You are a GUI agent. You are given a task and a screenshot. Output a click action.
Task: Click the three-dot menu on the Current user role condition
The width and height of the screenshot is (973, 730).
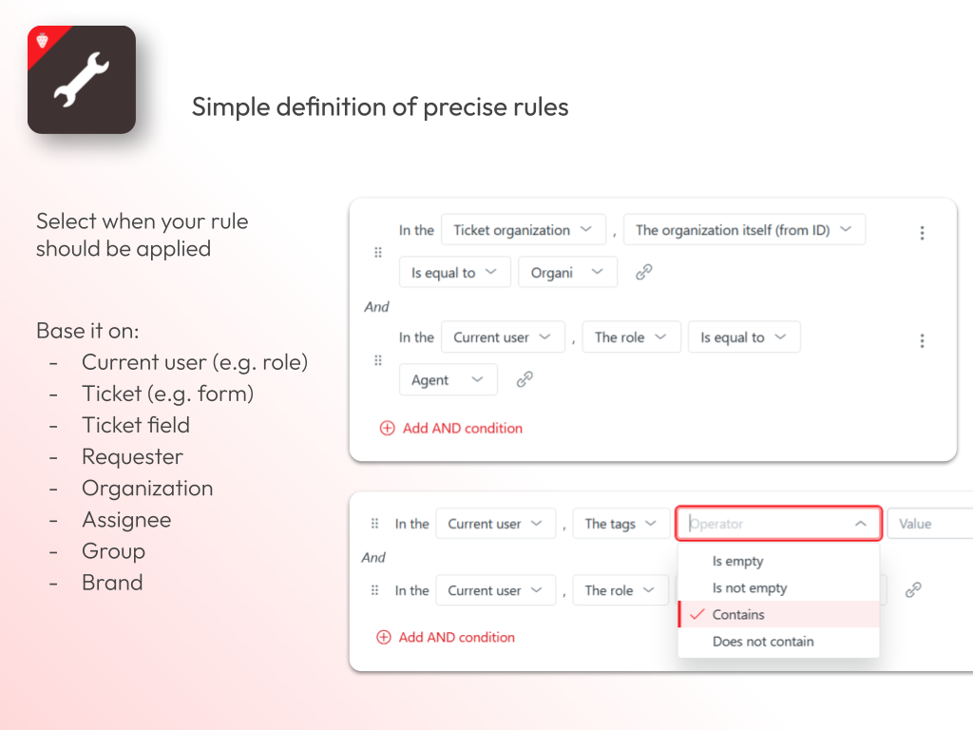(x=922, y=340)
